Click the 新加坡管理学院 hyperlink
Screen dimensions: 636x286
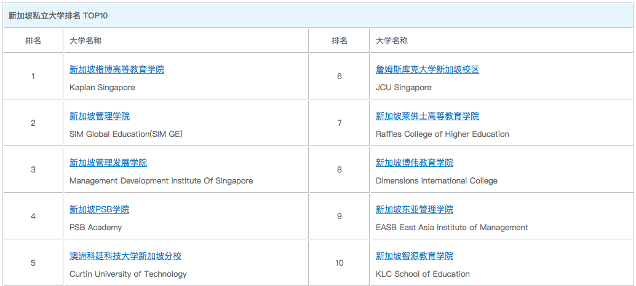tap(100, 116)
